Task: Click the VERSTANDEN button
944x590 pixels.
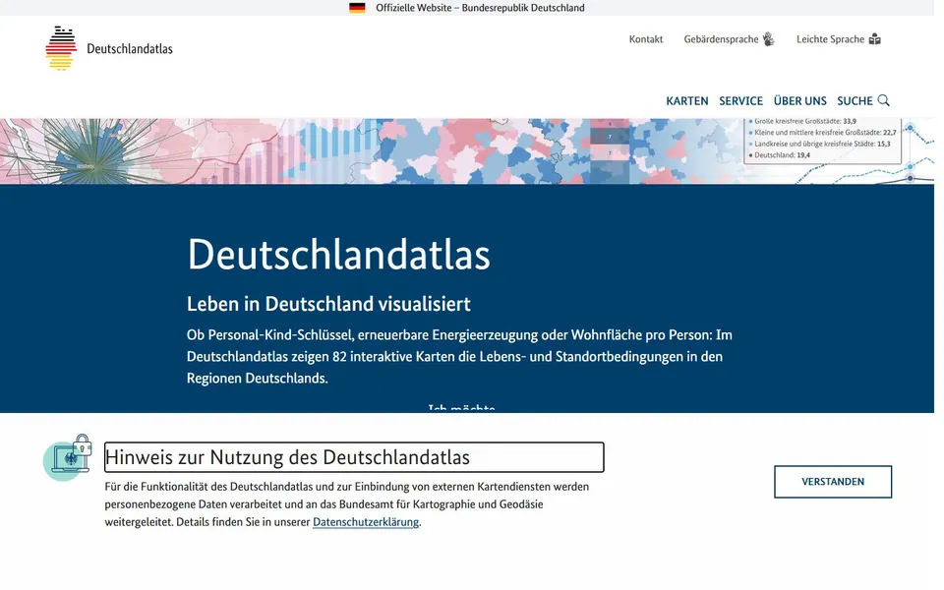Action: click(833, 482)
